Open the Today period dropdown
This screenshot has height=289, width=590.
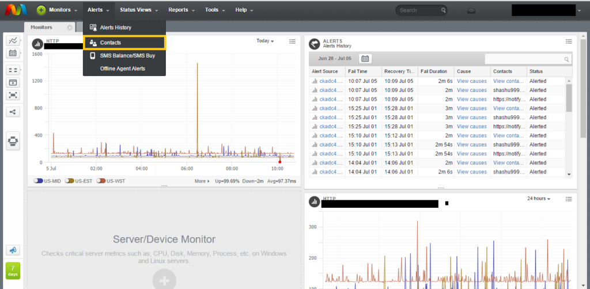point(265,41)
